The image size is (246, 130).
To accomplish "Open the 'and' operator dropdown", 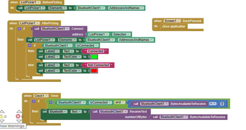I will click(120, 102).
